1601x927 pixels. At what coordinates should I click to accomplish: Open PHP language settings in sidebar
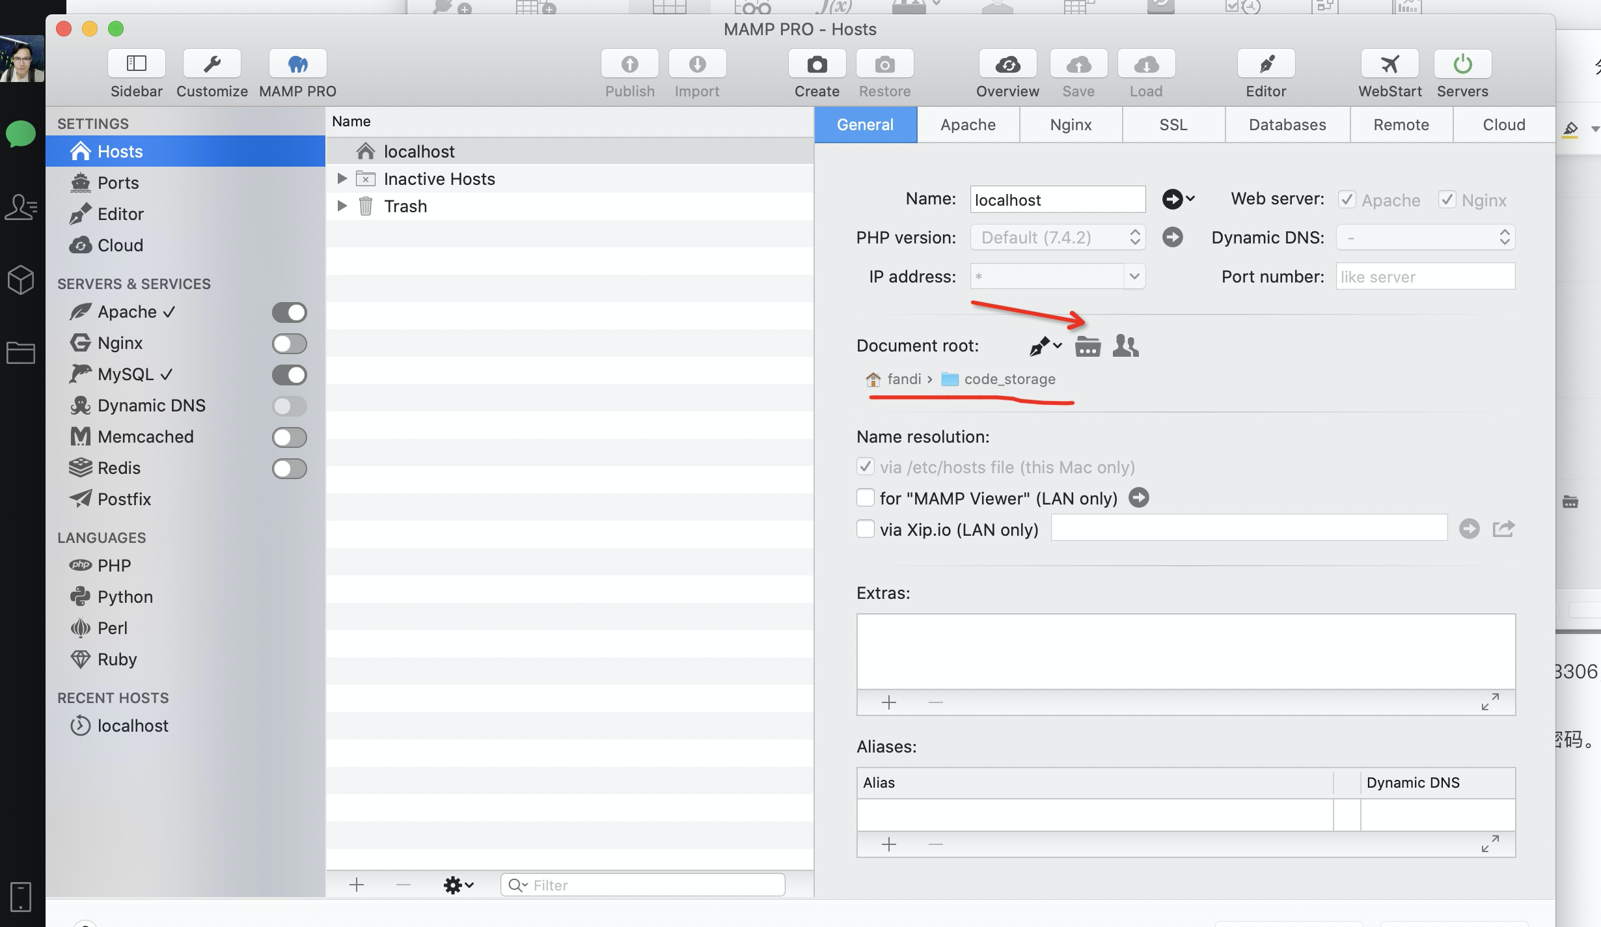click(185, 566)
